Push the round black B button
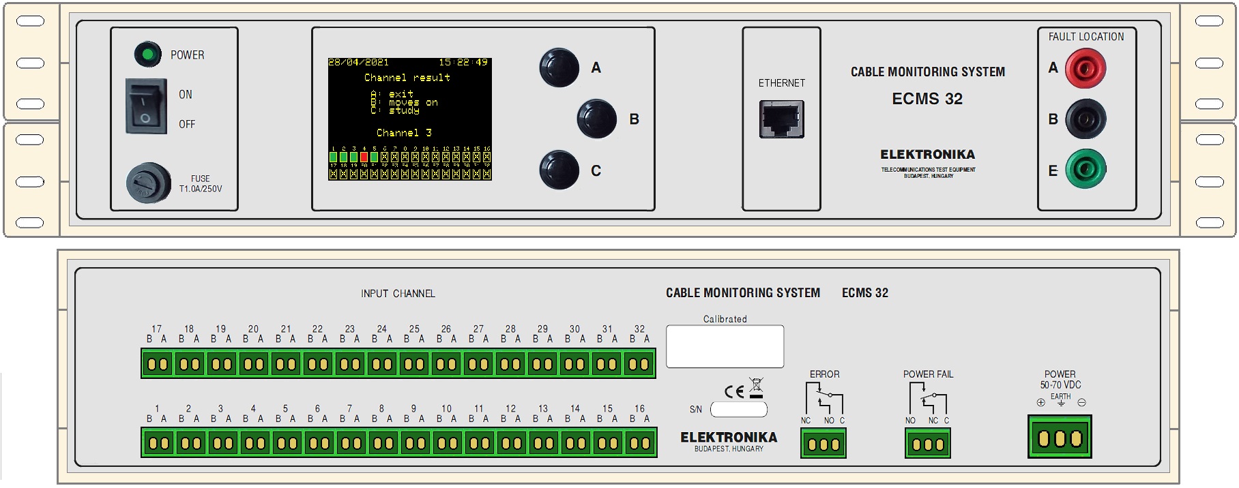Screen dimensions: 1239x488 click(x=597, y=119)
